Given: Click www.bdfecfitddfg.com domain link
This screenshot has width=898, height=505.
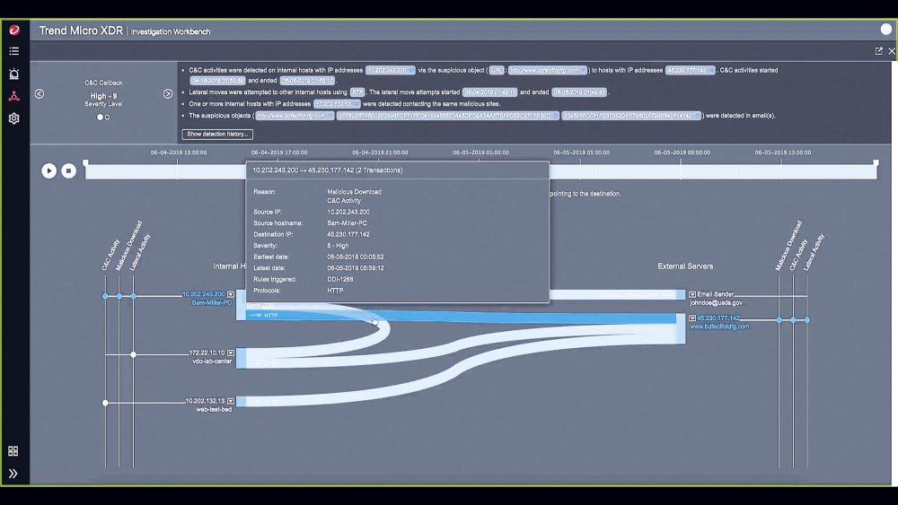Looking at the screenshot, I should (719, 327).
